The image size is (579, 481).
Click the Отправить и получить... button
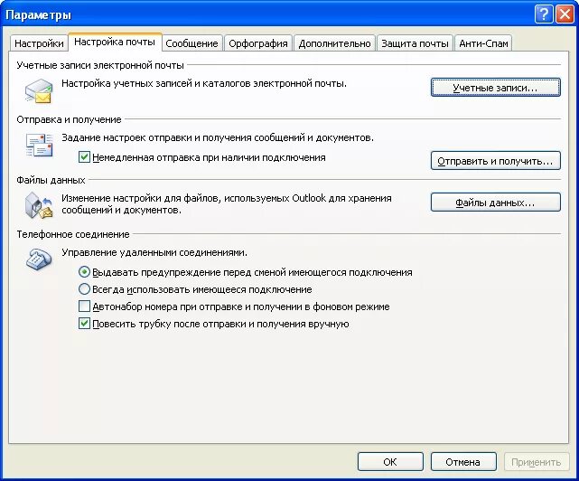pyautogui.click(x=496, y=160)
